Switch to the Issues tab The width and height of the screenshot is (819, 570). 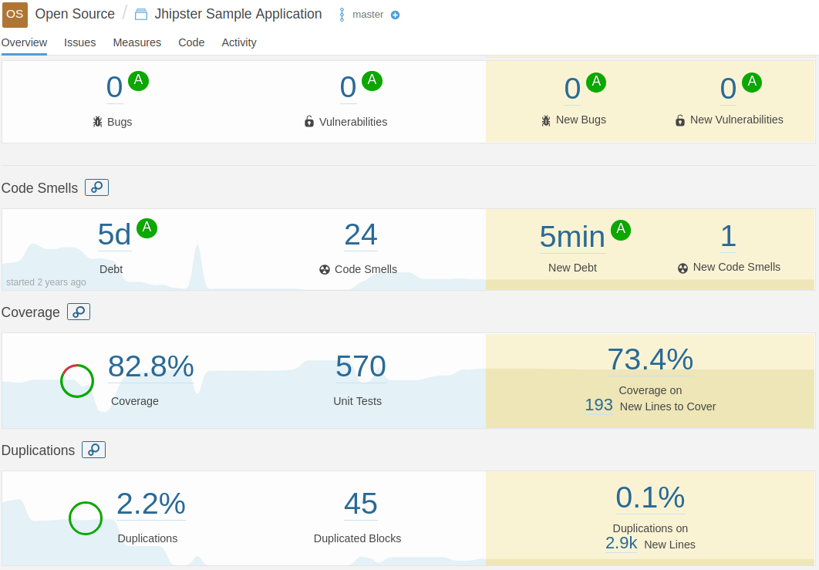coord(79,42)
